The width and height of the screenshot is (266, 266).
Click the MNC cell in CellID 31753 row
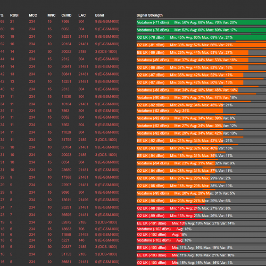pos(49,254)
